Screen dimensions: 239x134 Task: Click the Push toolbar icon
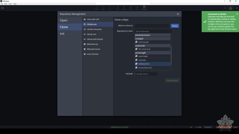click(118, 8)
